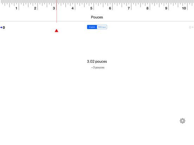Tap the gray right arrow beside 0
The width and height of the screenshot is (194, 145).
(193, 27)
